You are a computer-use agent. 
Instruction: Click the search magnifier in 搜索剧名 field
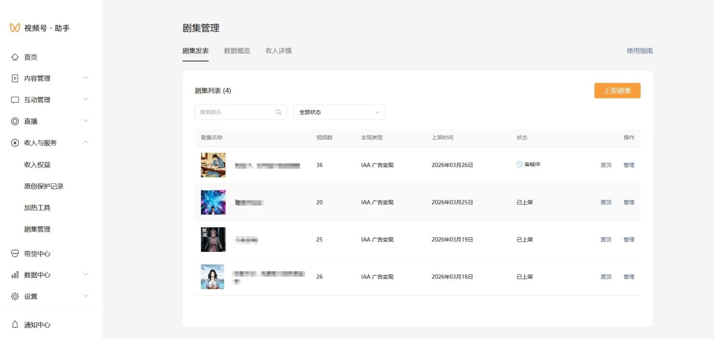pos(278,112)
